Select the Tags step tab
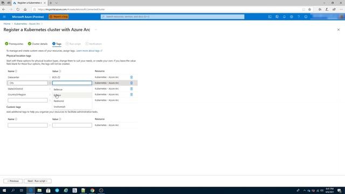Viewport: 345px width, 194px height. 57,44
